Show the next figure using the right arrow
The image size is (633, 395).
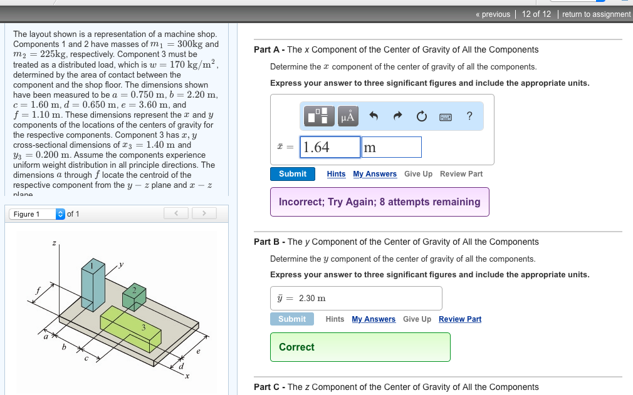204,213
